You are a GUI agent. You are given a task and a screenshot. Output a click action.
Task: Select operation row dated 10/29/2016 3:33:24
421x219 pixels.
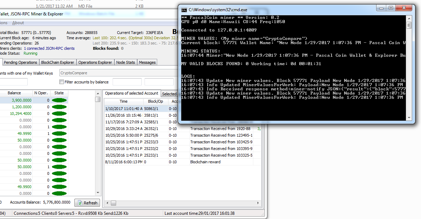(x=183, y=129)
